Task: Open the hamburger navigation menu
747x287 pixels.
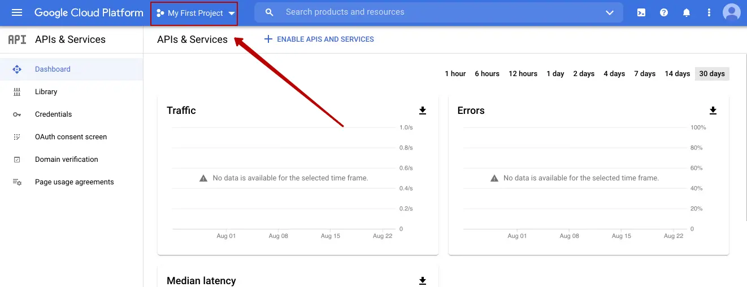Action: click(x=17, y=12)
